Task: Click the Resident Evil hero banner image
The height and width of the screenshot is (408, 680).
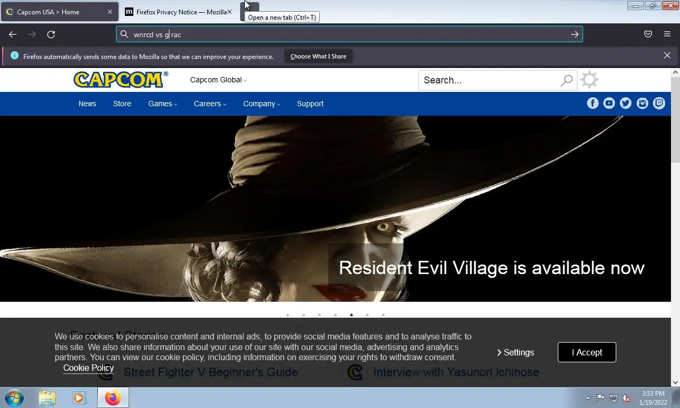Action: point(335,209)
